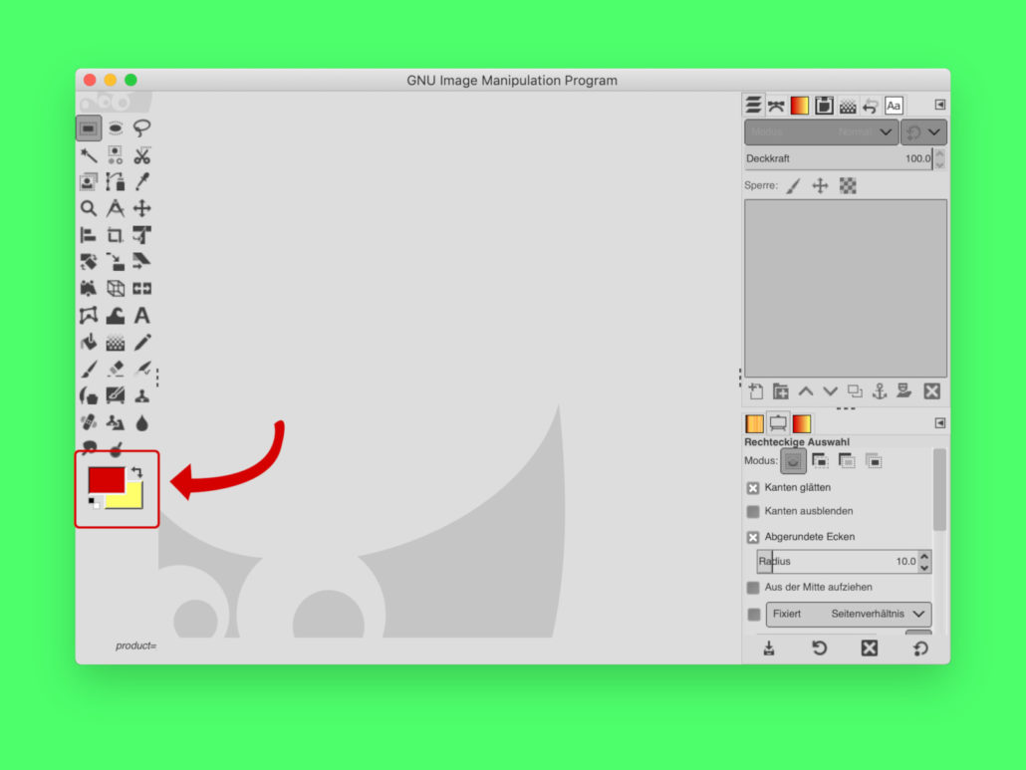The width and height of the screenshot is (1026, 770).
Task: Create a new layer button
Action: [755, 391]
